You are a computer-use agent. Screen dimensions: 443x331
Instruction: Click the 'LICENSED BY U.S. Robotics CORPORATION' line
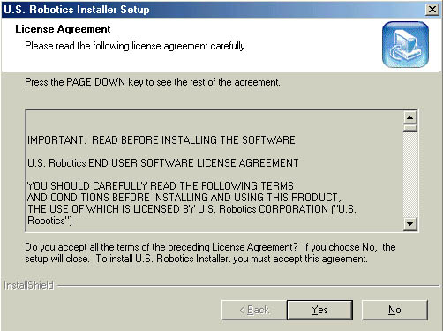click(x=191, y=209)
